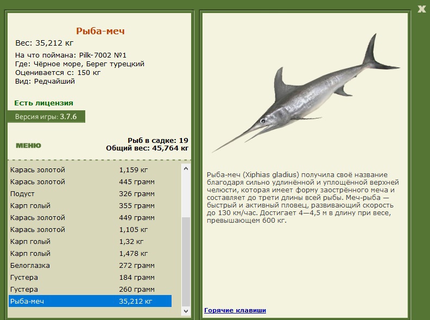430x320 pixels.
Task: Select the Карп голый 355 грамм row
Action: point(90,205)
